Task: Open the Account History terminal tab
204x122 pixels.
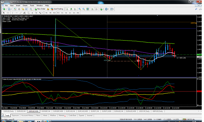Action: (x=27, y=116)
